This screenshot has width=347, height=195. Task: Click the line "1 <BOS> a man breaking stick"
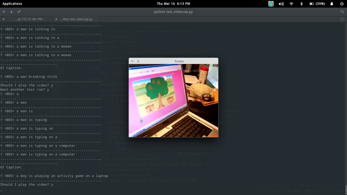[x=29, y=76]
